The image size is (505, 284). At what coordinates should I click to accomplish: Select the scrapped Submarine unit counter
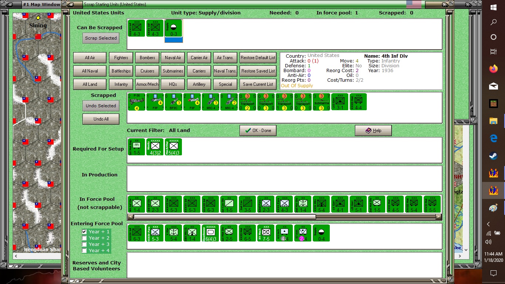click(x=321, y=102)
